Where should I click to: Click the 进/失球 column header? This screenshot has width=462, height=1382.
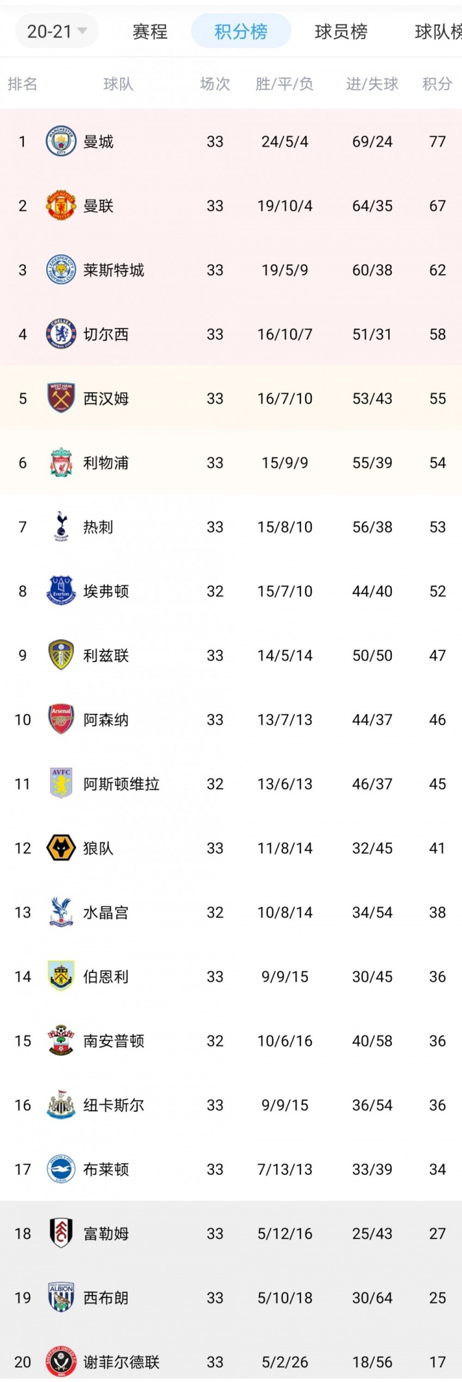click(x=372, y=84)
